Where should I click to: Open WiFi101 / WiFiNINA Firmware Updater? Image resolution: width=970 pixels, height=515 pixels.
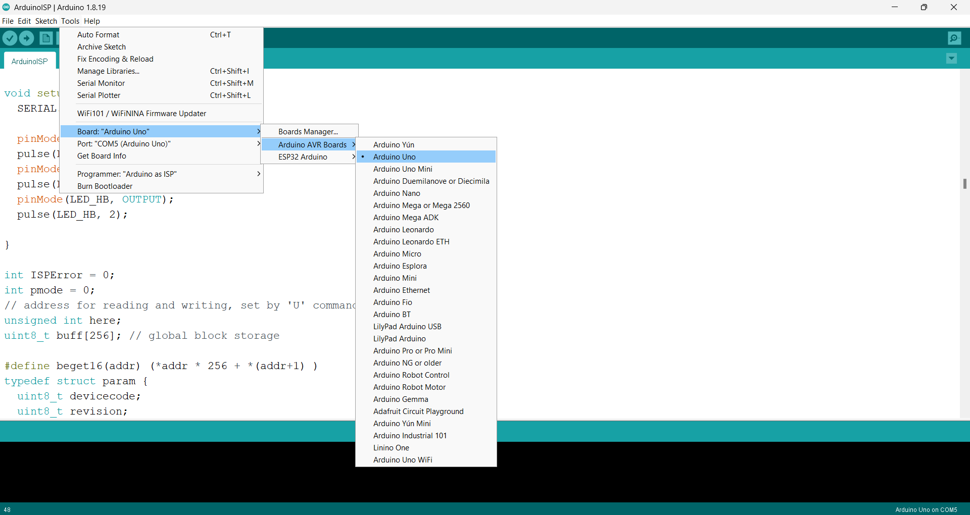162,114
